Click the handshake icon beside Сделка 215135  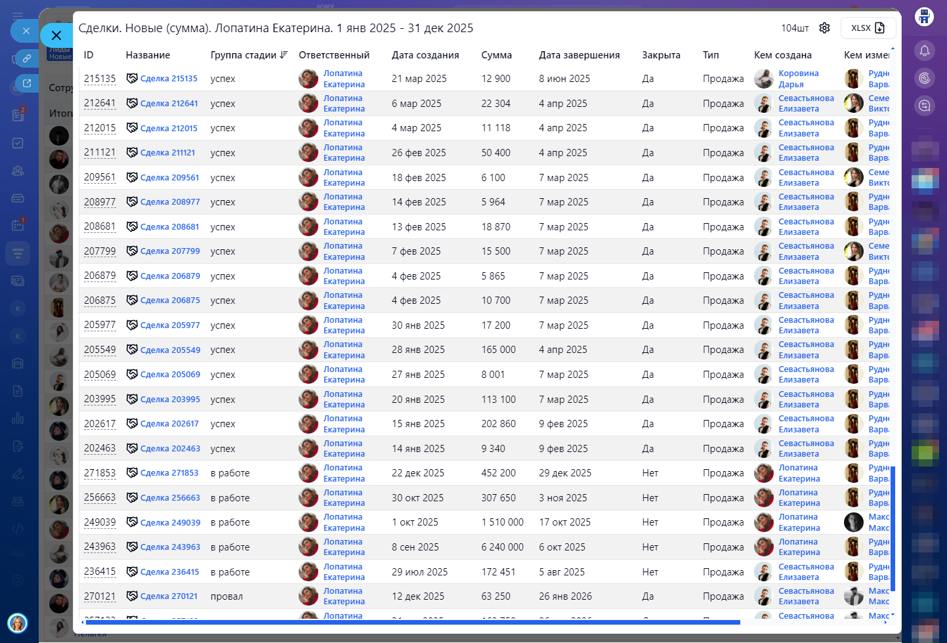(x=132, y=79)
